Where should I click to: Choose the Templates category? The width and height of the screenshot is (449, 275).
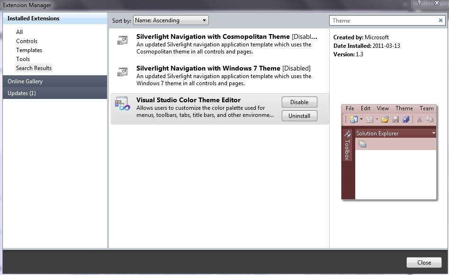(29, 50)
